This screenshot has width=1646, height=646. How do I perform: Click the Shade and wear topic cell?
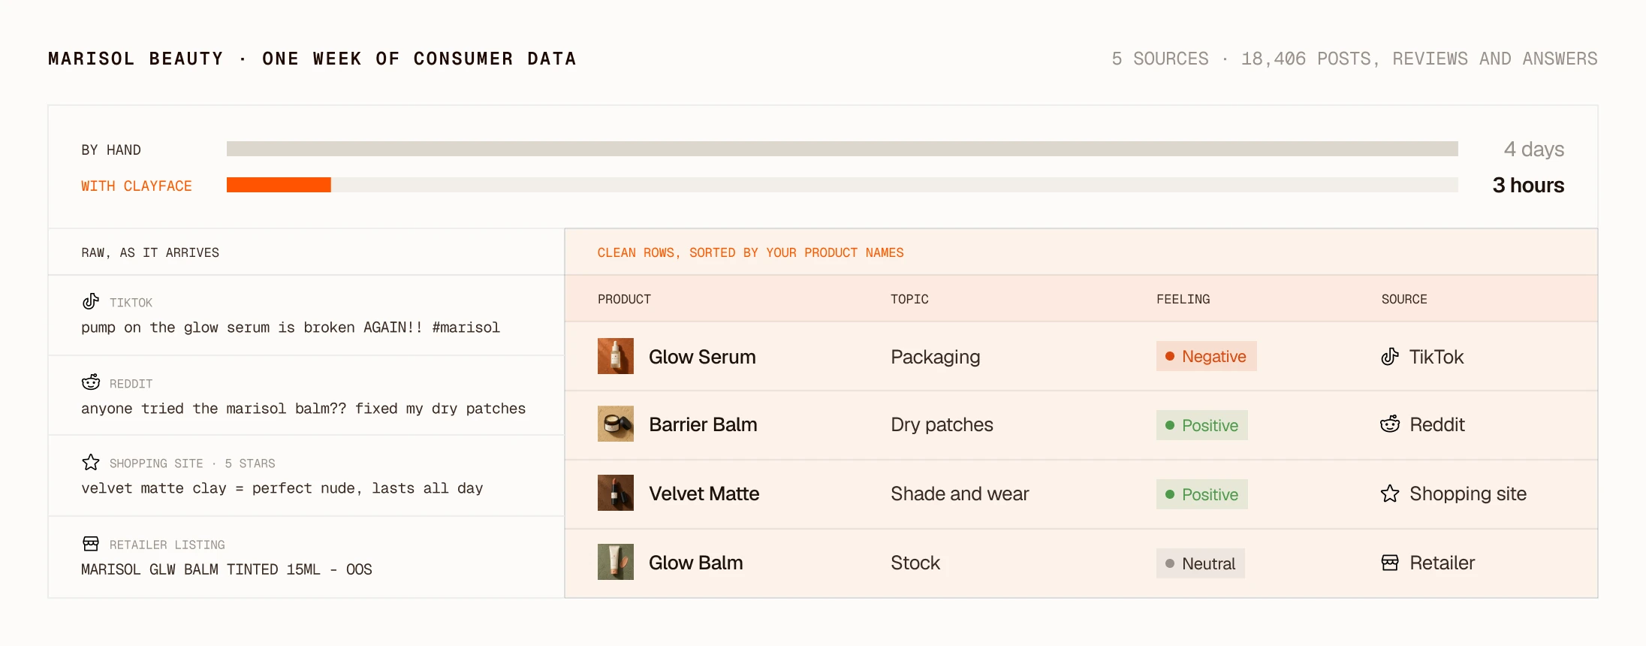960,494
